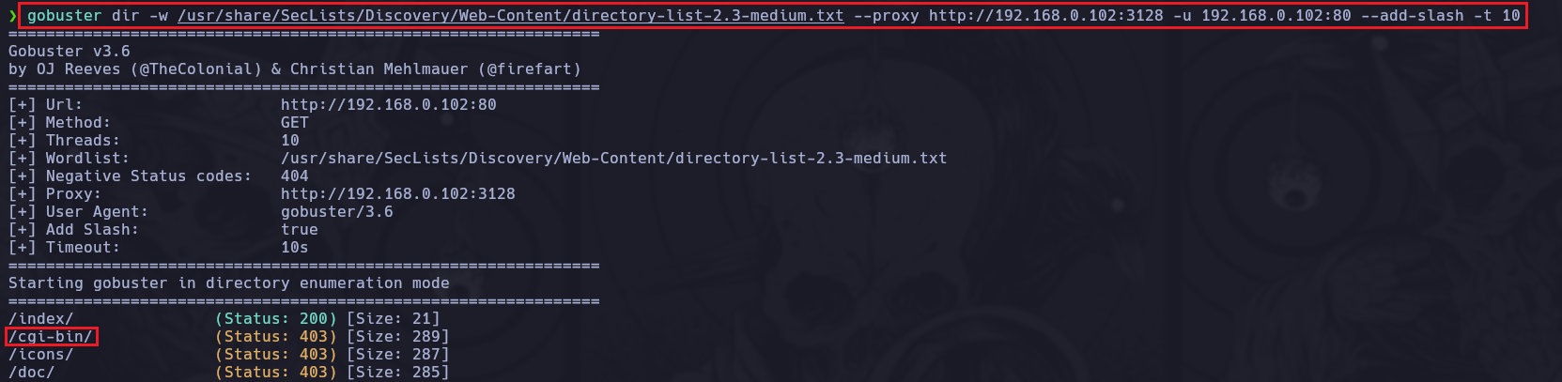Click the GET method value
The width and height of the screenshot is (1562, 382).
294,123
